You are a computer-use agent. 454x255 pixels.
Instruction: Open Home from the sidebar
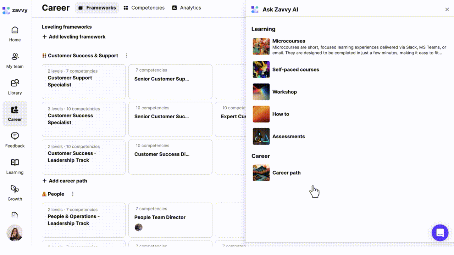(15, 34)
